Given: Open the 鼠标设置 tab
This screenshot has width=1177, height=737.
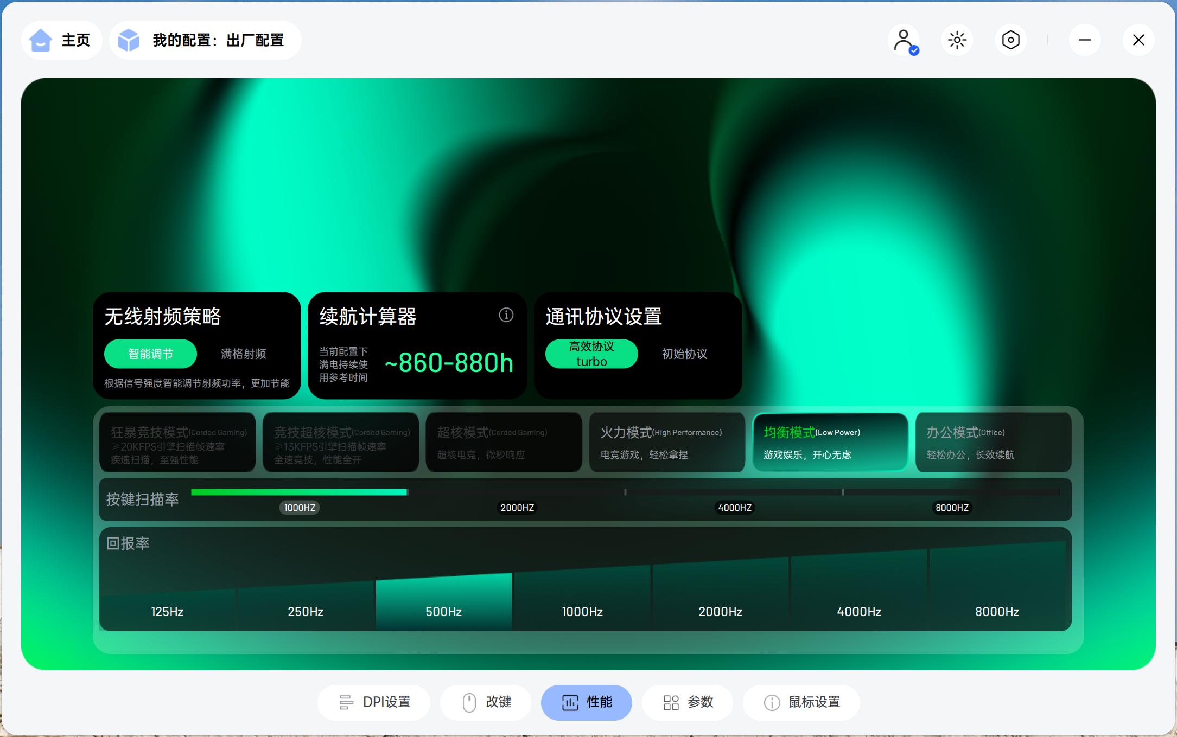Looking at the screenshot, I should pyautogui.click(x=801, y=702).
